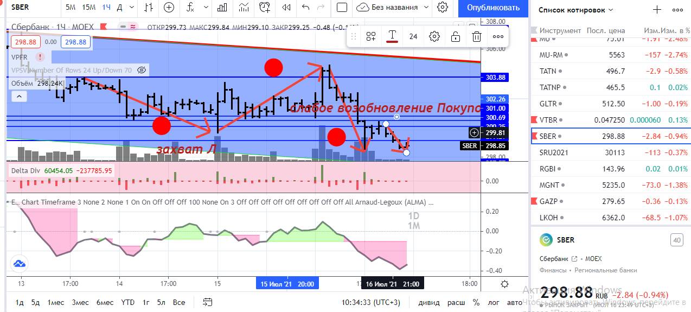
Task: Click the Опубликовать button
Action: point(493,8)
